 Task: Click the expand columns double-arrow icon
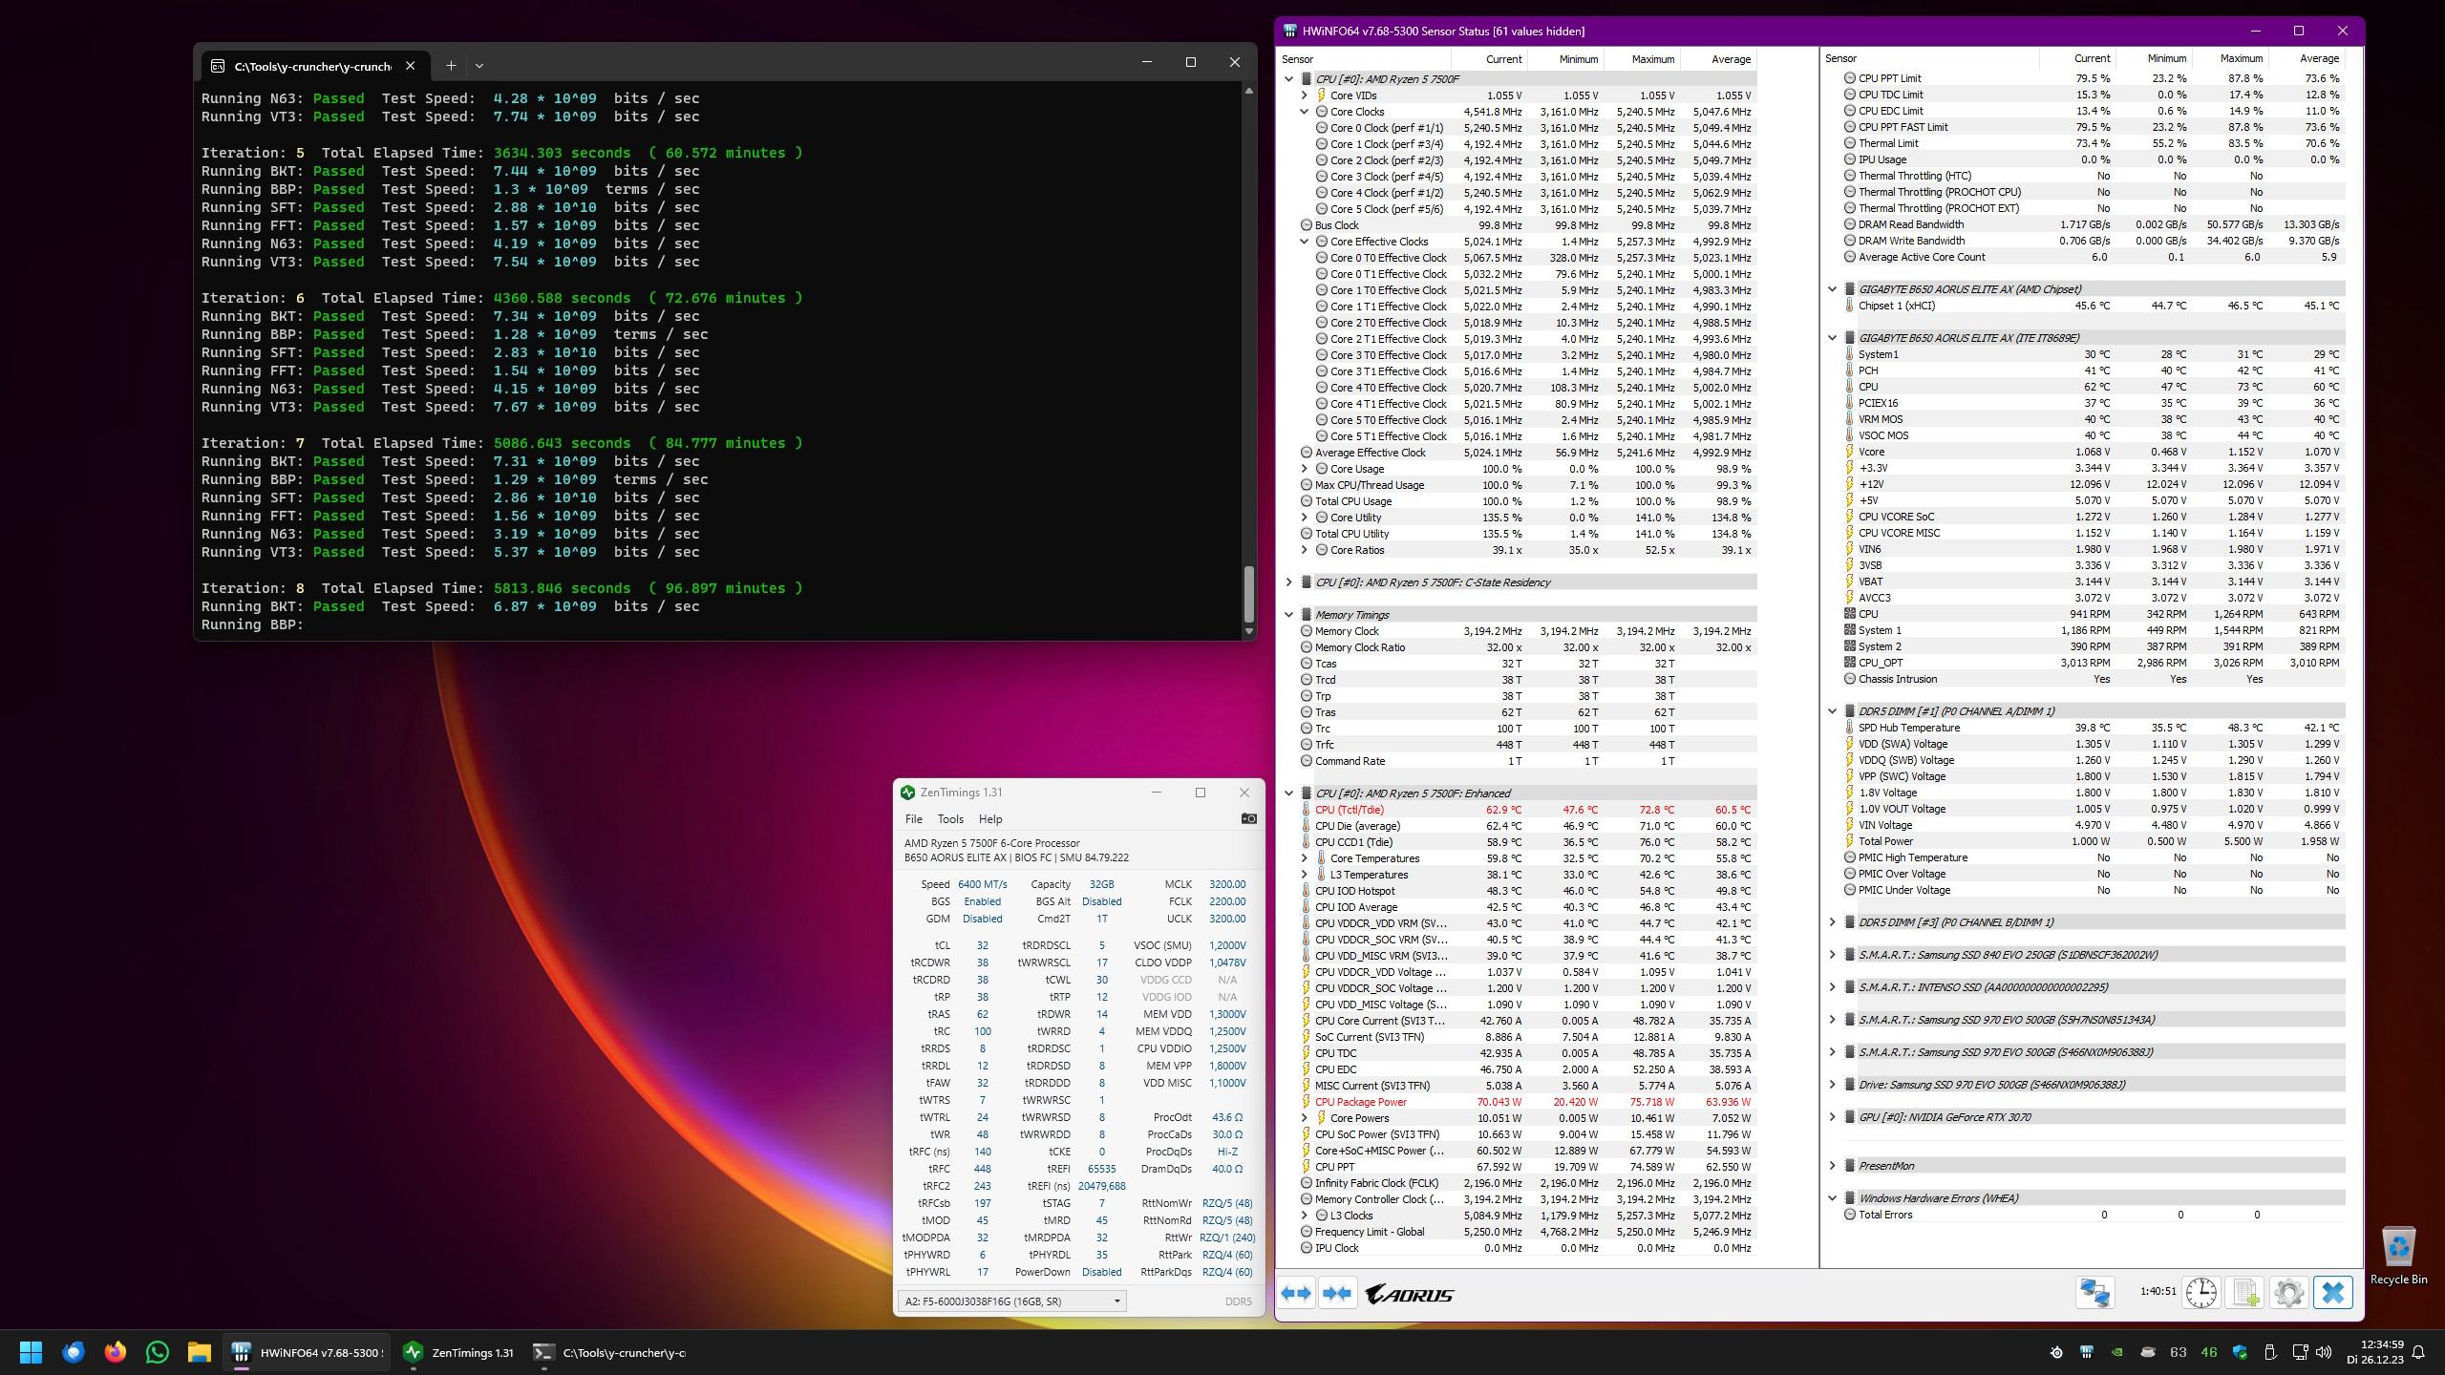1296,1293
